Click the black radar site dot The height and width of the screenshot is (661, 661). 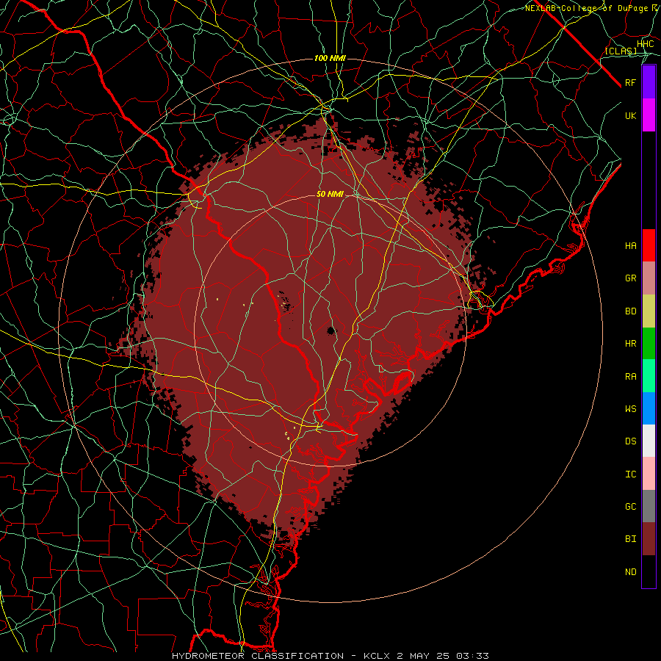(331, 330)
